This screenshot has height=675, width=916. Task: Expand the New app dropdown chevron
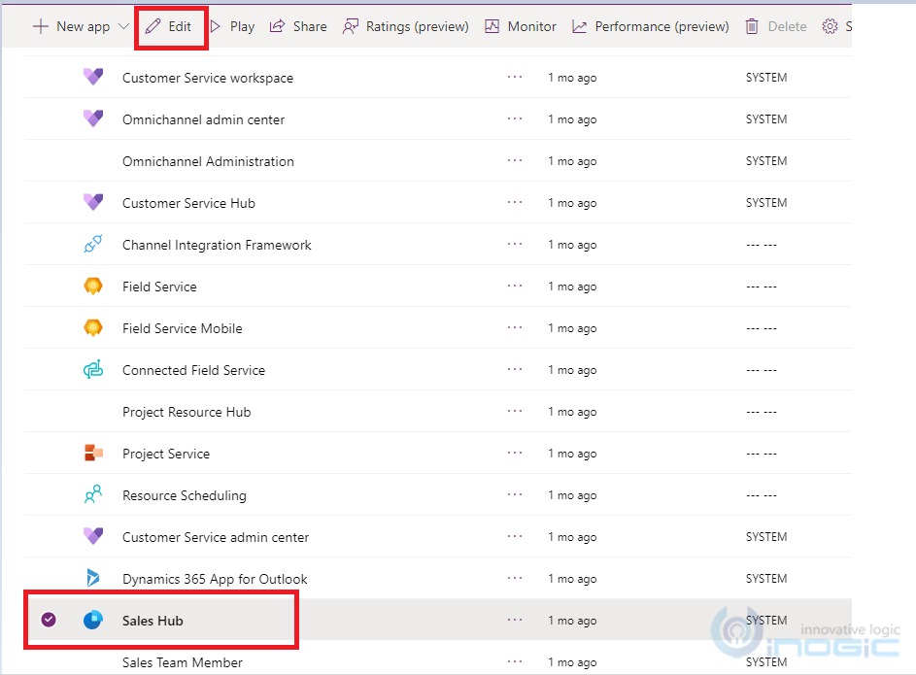point(123,26)
